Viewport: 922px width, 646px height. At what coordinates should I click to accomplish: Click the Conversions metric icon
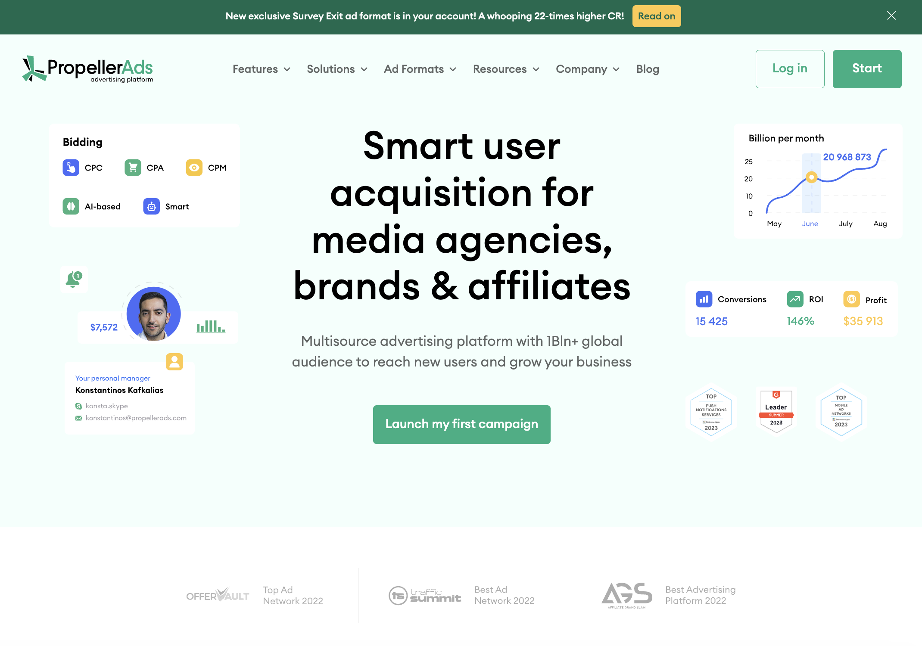704,299
